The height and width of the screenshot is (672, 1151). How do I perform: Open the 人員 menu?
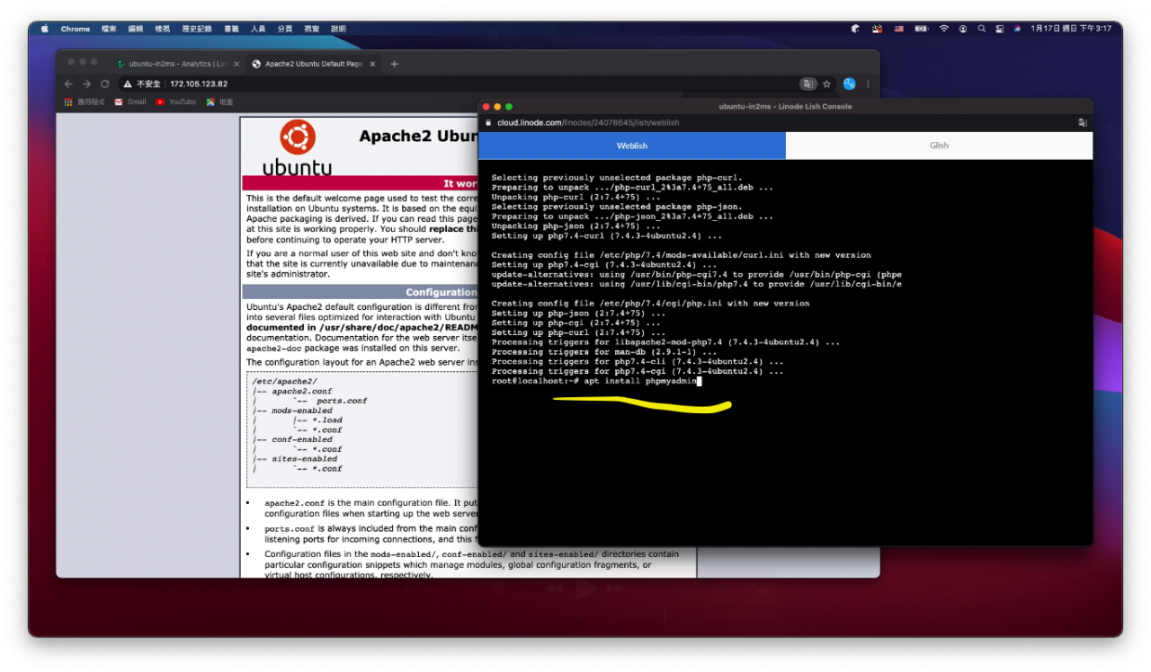(x=258, y=29)
